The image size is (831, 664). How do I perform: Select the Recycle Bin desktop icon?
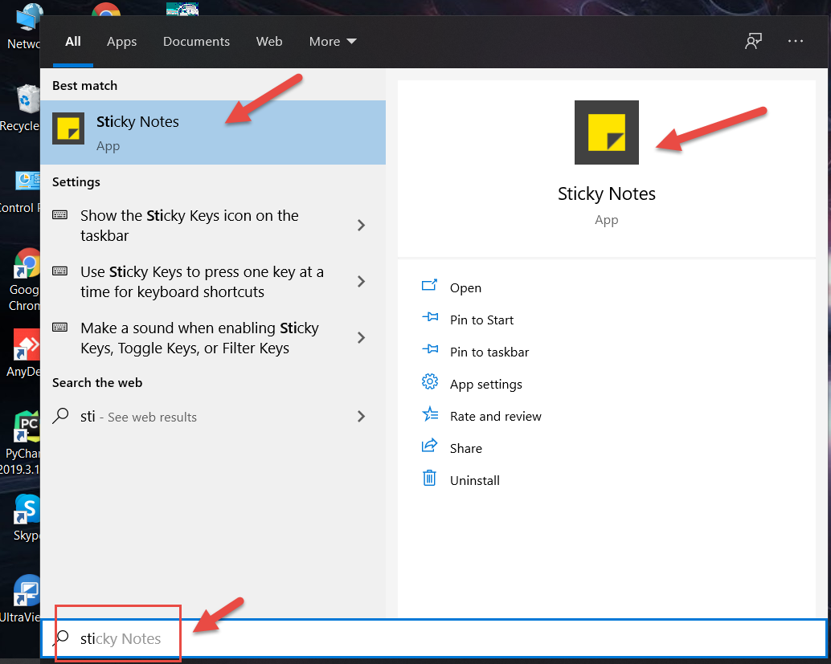coord(21,108)
